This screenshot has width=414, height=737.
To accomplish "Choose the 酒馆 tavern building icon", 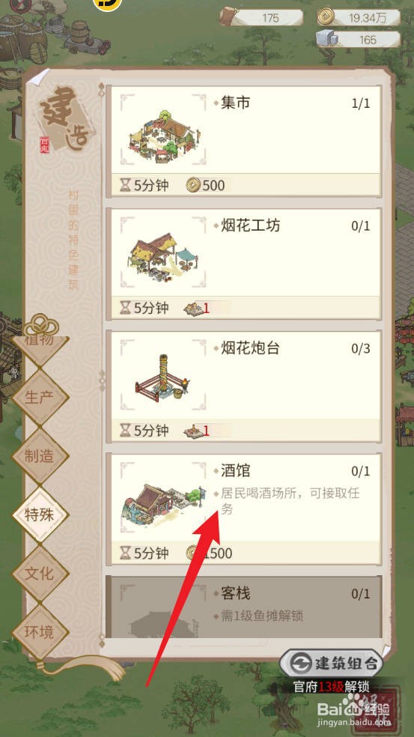I will coord(162,502).
